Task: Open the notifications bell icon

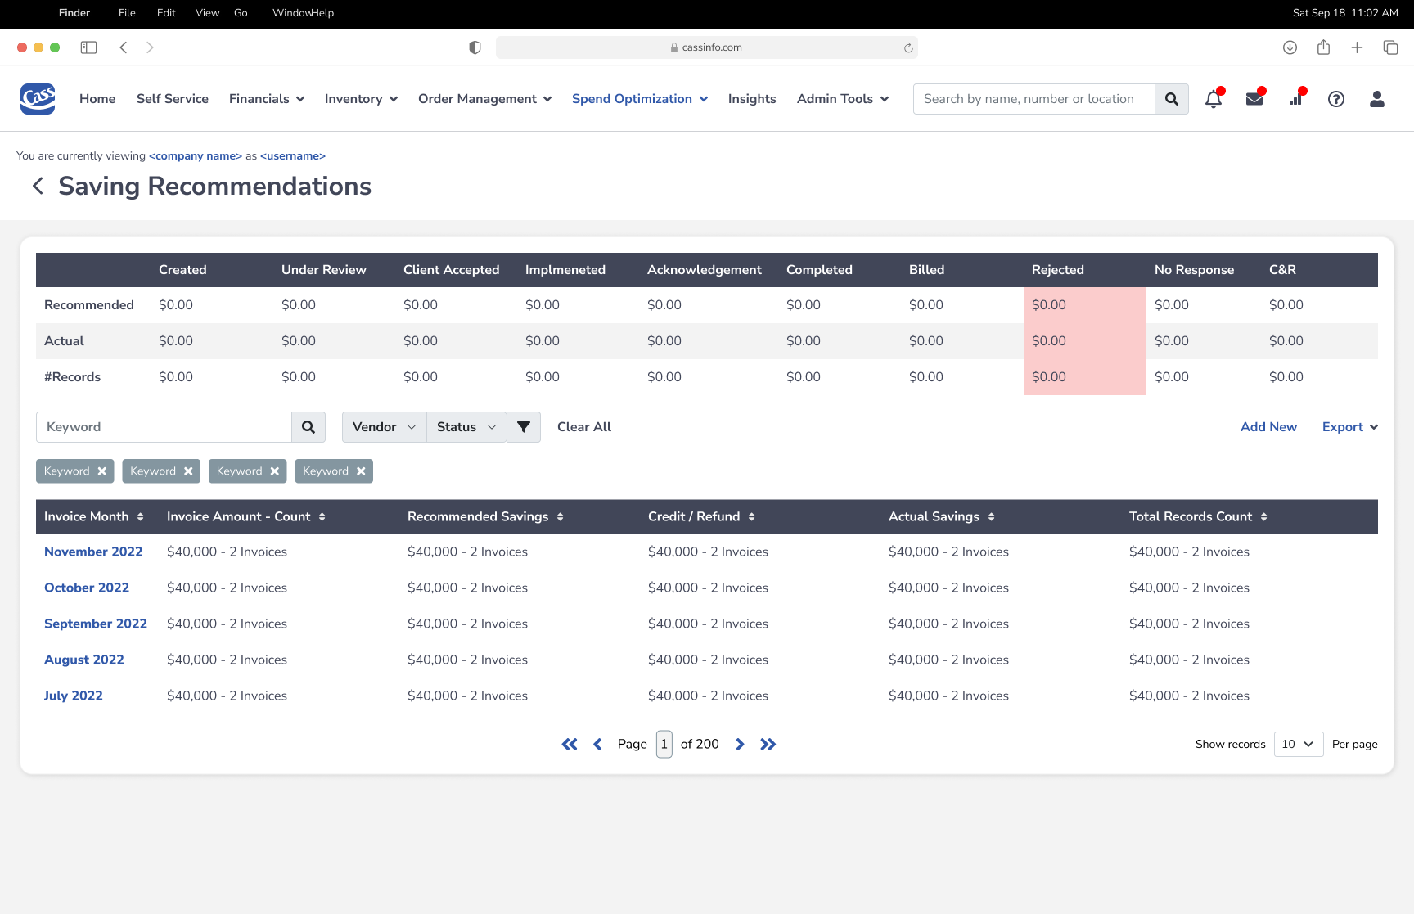Action: [1213, 99]
